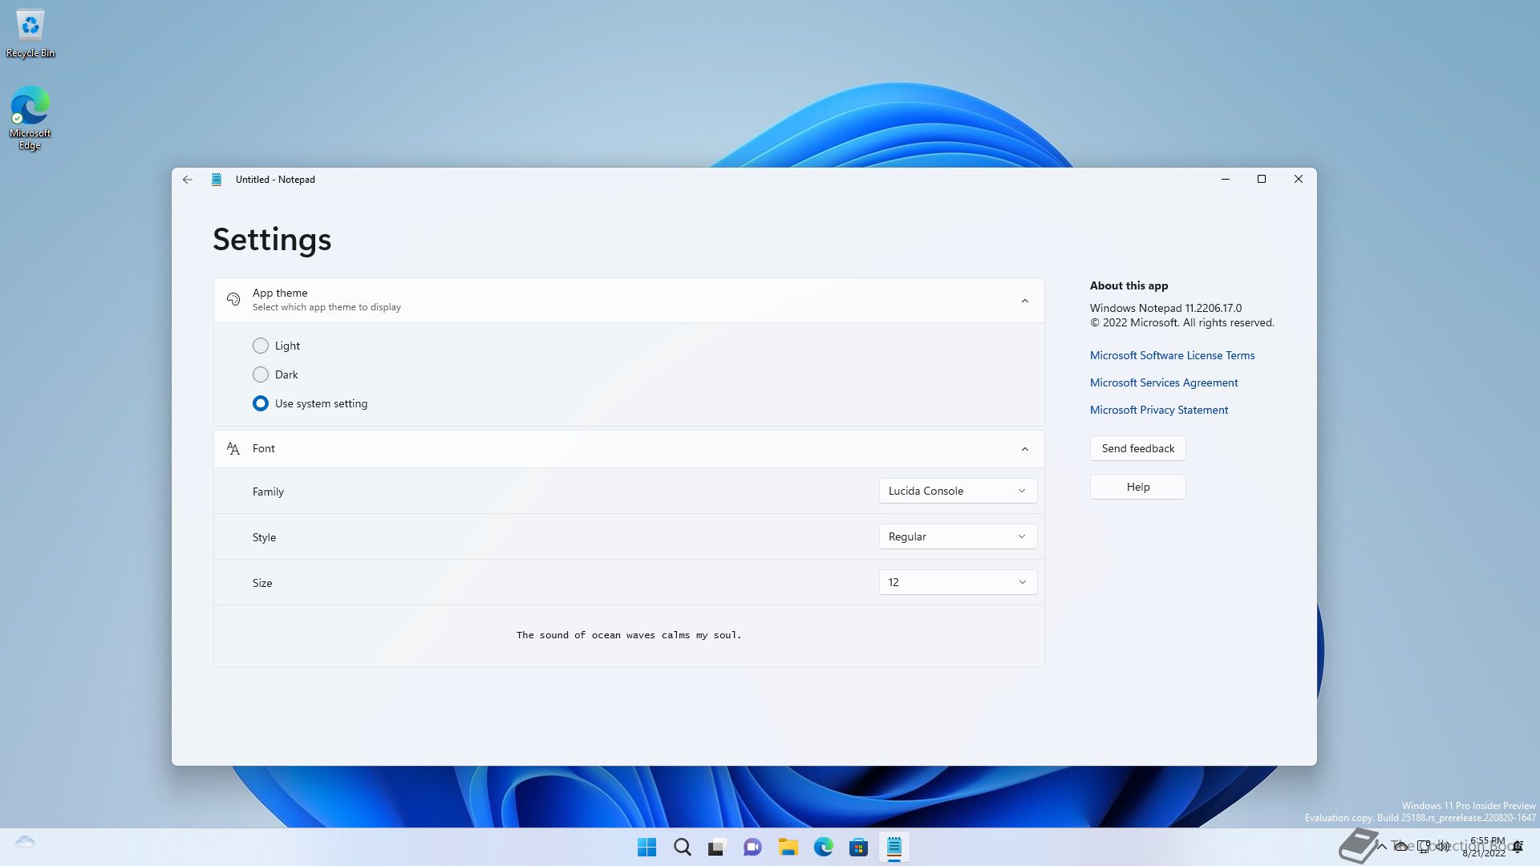Open Microsoft Edge from taskbar
Image resolution: width=1540 pixels, height=866 pixels.
tap(823, 848)
